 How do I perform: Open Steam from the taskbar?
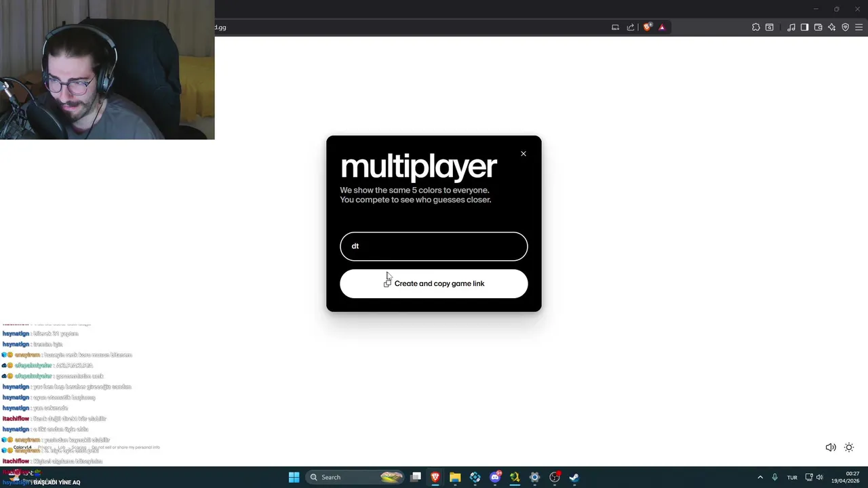coord(574,477)
